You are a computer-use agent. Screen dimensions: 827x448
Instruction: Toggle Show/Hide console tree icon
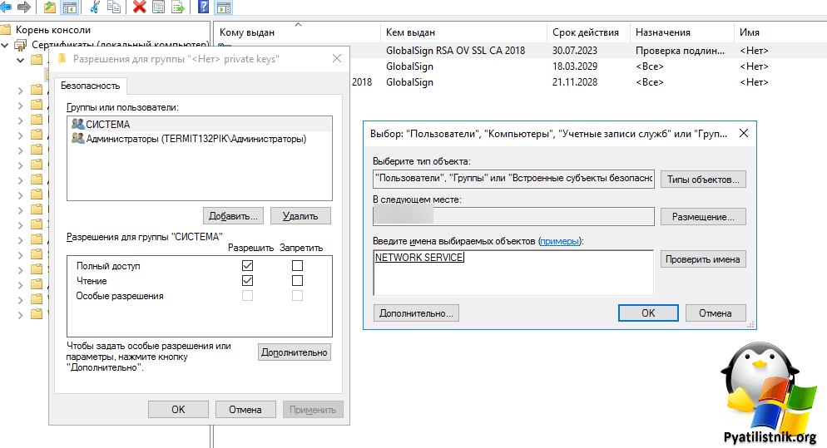pos(70,7)
